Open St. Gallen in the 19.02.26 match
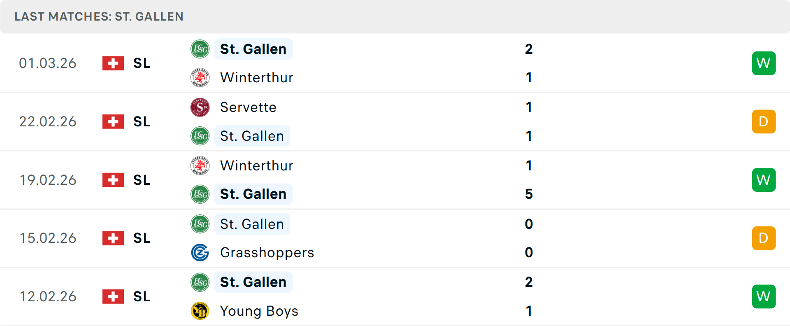 [253, 194]
